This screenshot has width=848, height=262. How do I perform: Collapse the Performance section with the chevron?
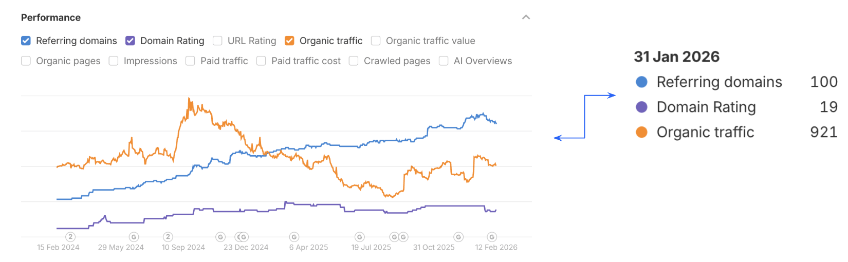[526, 17]
